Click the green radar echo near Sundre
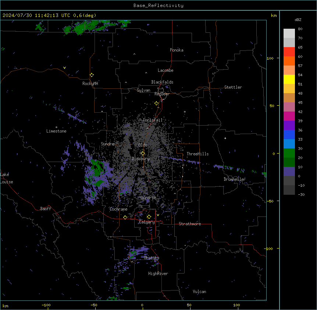Viewport: 317px width, 310px height. pos(97,167)
